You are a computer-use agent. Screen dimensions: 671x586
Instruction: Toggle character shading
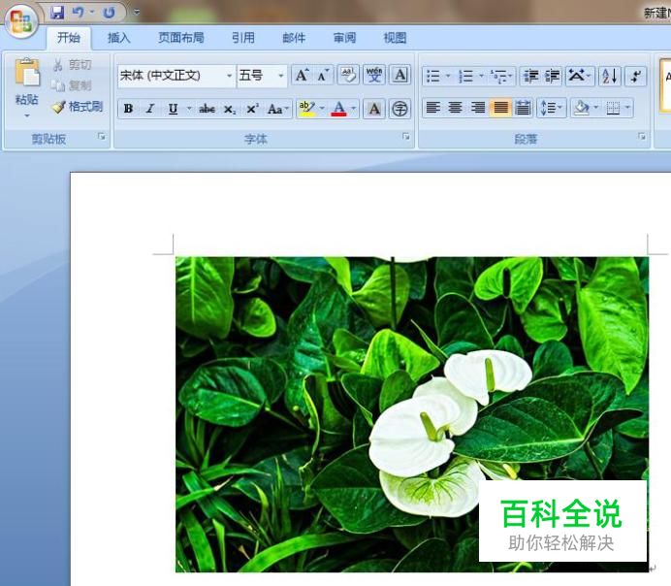point(374,109)
